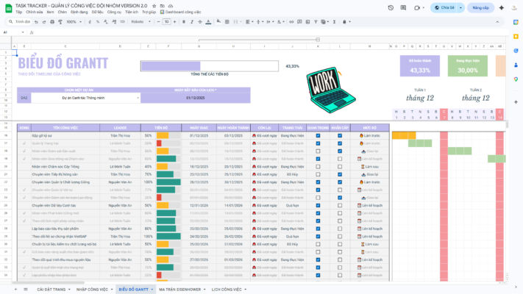Viewport: 523px width, 294px height.
Task: View the cloud save status
Action: click(x=171, y=6)
